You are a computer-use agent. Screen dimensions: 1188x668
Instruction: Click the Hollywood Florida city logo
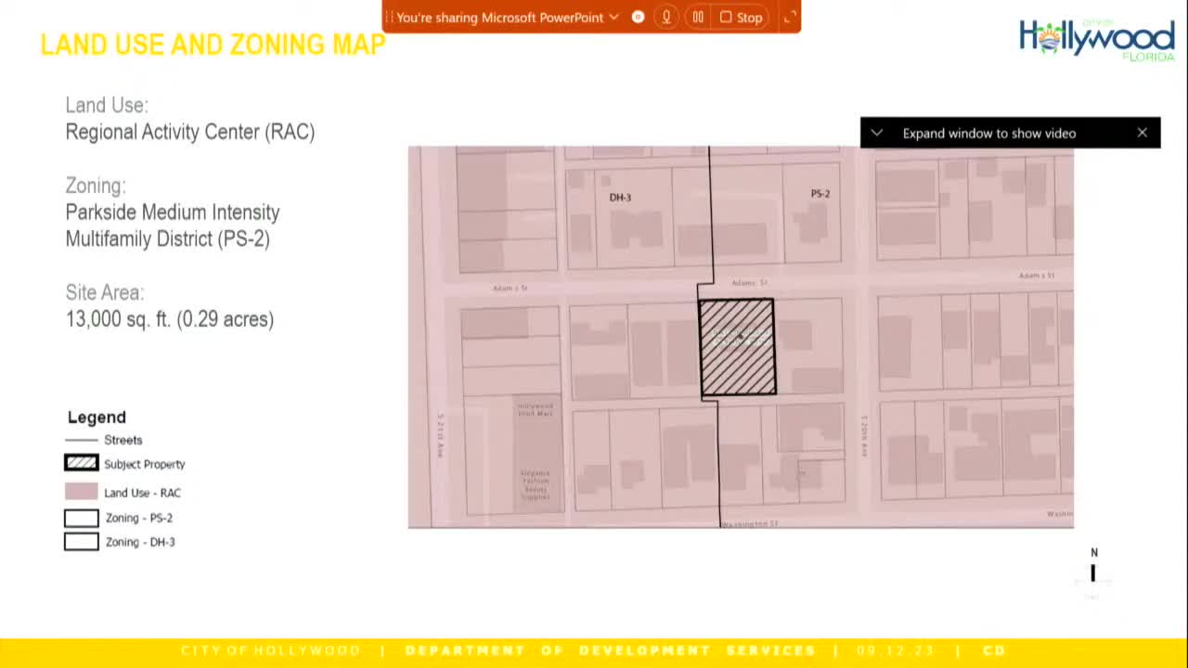click(x=1095, y=42)
